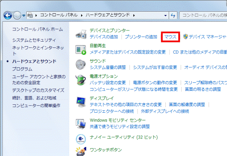Click 共通で使うモビリティ設定の調整 link
Image resolution: width=227 pixels, height=156 pixels.
tap(120, 126)
